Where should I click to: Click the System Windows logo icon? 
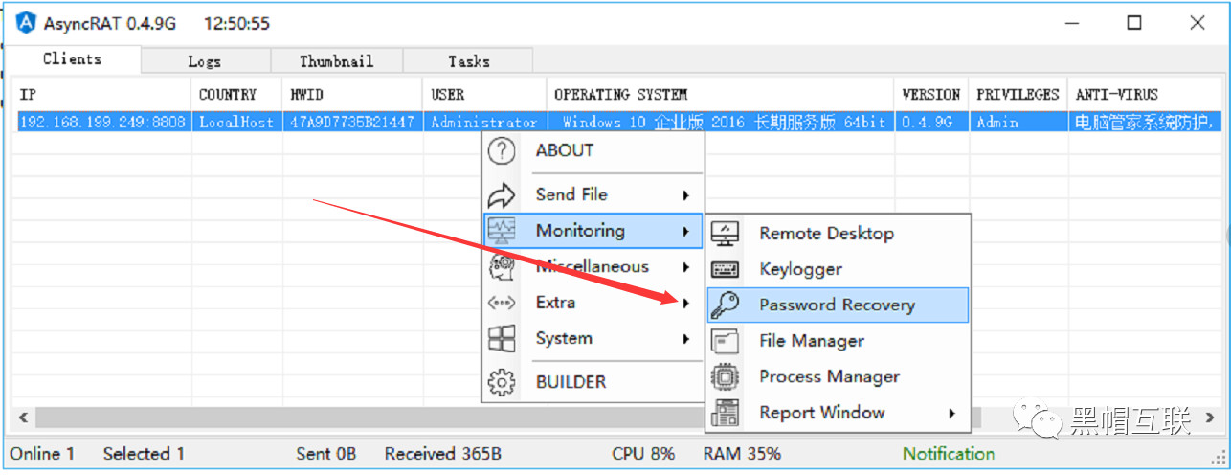coord(502,339)
